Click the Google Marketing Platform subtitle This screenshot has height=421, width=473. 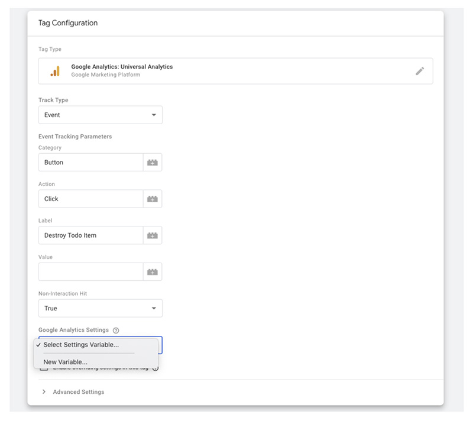click(x=106, y=75)
